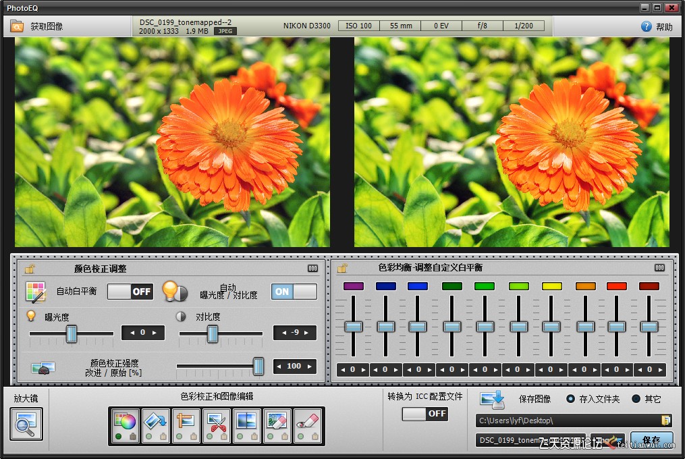Reset 色彩均衡 panel via 000 icon

659,267
